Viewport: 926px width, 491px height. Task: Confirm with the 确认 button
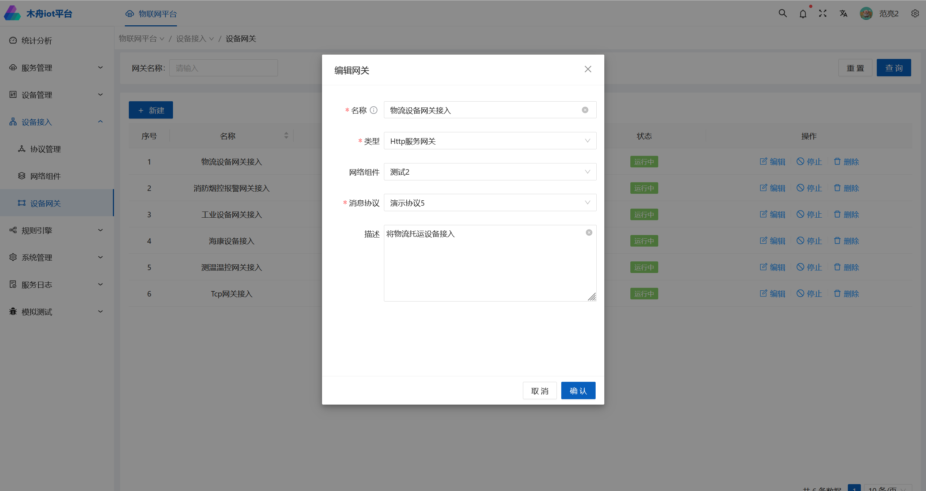[x=578, y=391]
